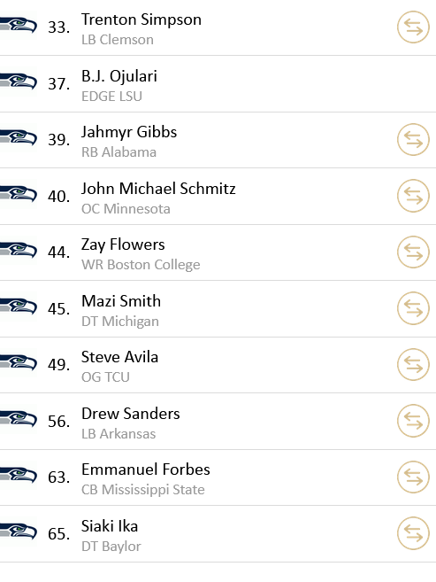Image resolution: width=436 pixels, height=582 pixels.
Task: Click Seahawks logo beside pick 33
Action: (19, 25)
